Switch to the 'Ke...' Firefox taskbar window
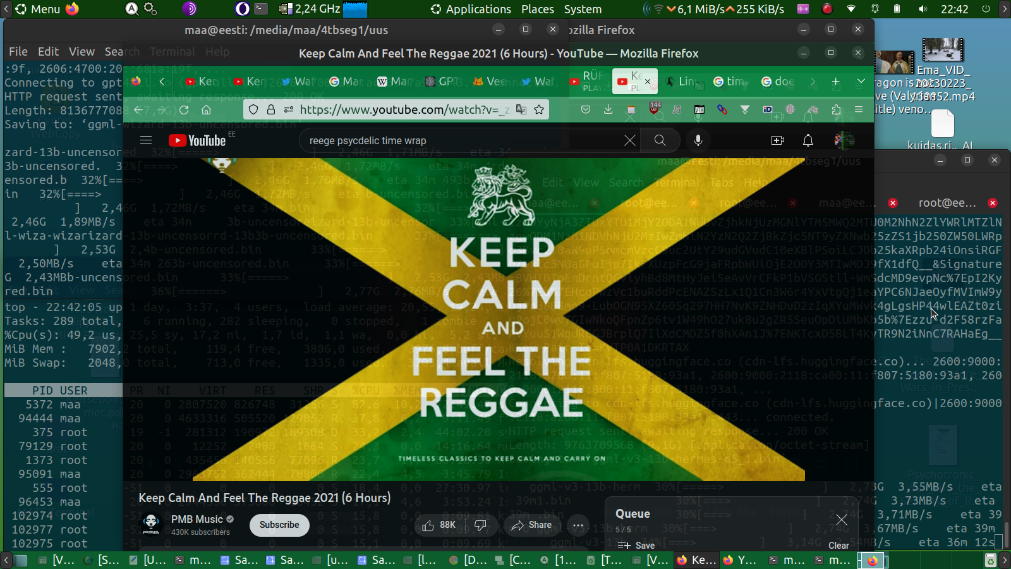Image resolution: width=1011 pixels, height=569 pixels. pyautogui.click(x=696, y=560)
